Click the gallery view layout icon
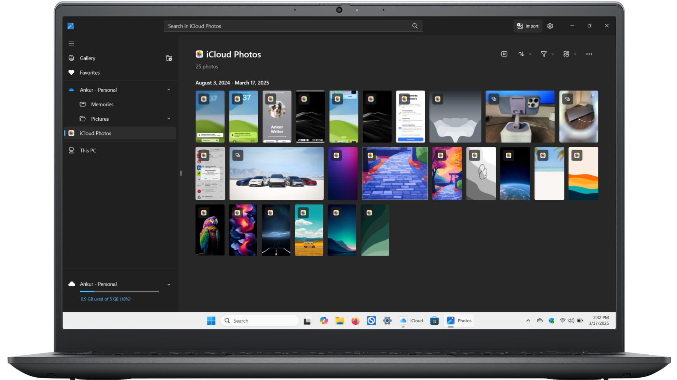Screen dimensions: 677x380 tap(566, 54)
